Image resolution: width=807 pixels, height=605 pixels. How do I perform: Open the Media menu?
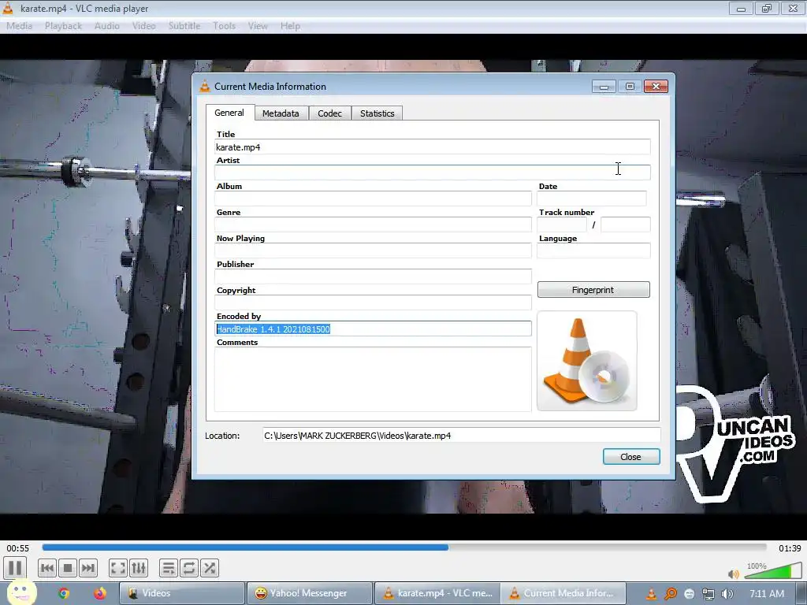[19, 26]
